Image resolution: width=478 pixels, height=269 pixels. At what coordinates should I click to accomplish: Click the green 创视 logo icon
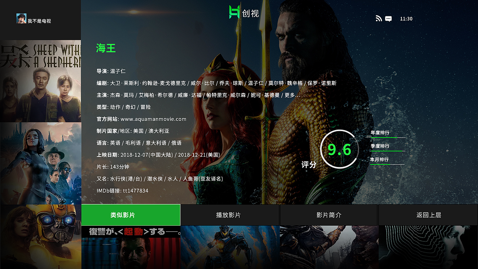[x=234, y=12]
